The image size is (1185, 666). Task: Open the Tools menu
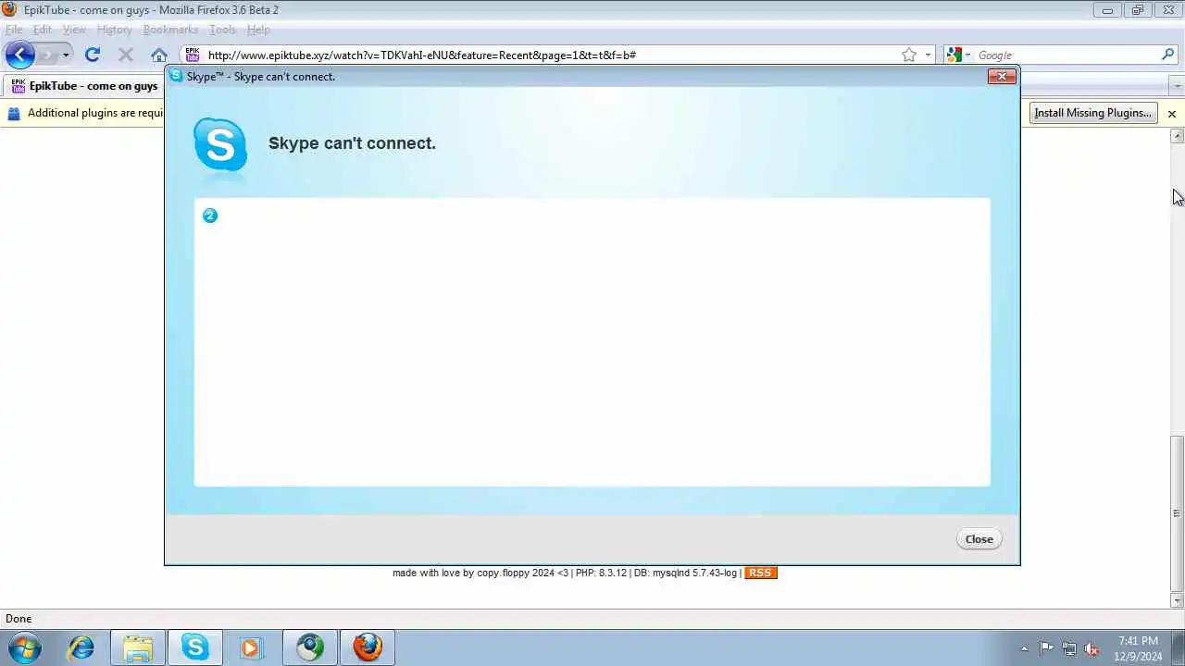pos(222,30)
